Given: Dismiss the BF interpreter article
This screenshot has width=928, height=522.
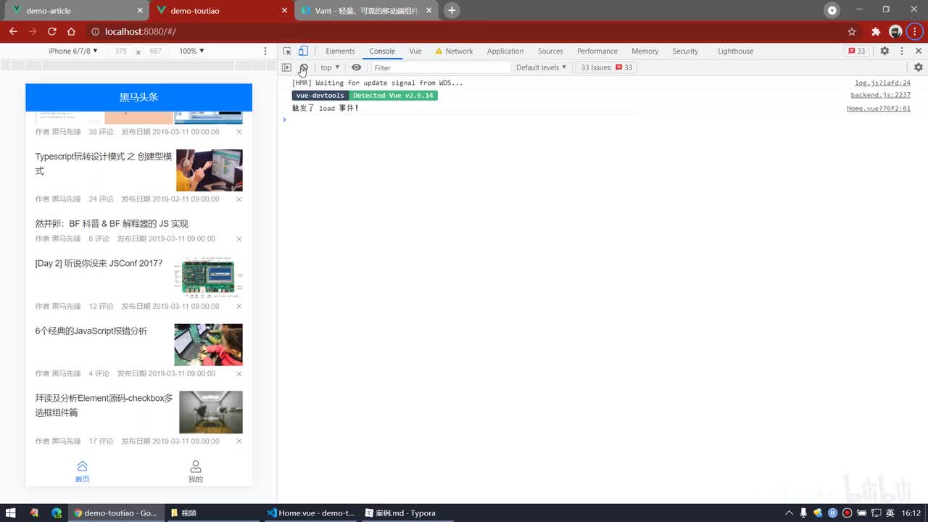Looking at the screenshot, I should pyautogui.click(x=239, y=239).
